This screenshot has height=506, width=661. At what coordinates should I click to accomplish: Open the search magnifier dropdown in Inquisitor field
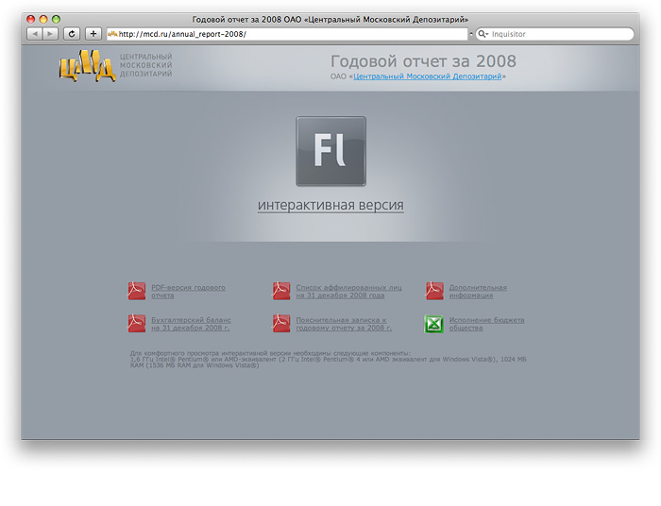click(x=483, y=34)
